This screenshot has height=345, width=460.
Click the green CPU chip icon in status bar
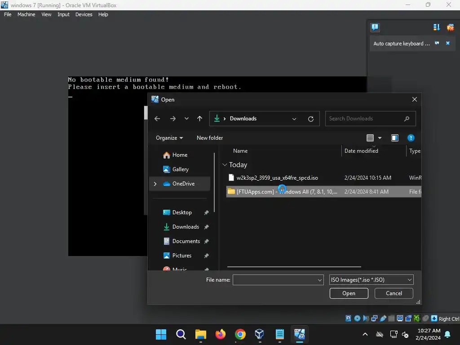[417, 318]
